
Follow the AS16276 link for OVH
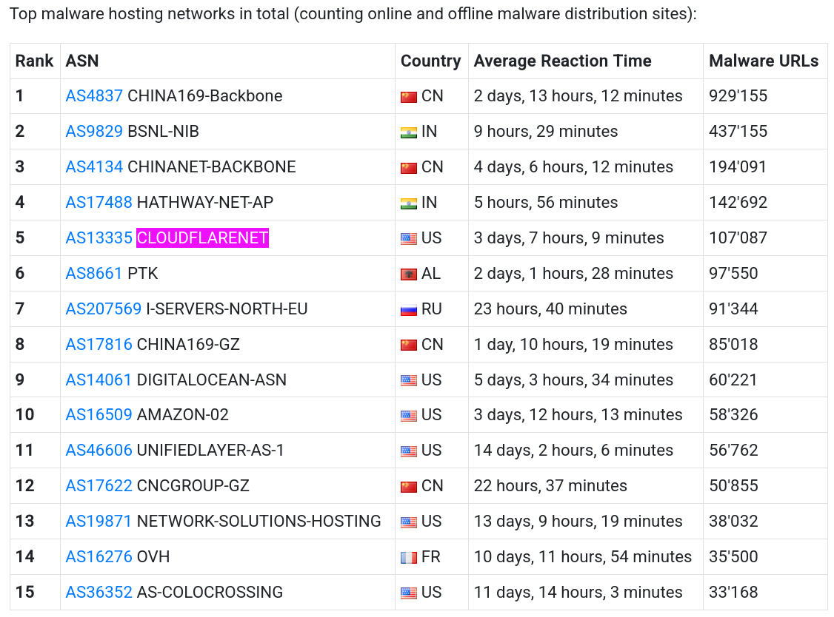pyautogui.click(x=99, y=557)
